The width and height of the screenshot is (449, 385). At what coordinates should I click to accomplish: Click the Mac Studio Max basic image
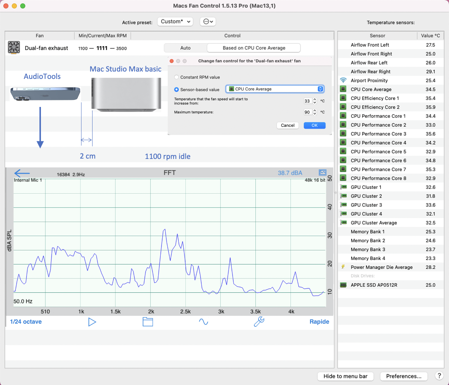point(126,95)
